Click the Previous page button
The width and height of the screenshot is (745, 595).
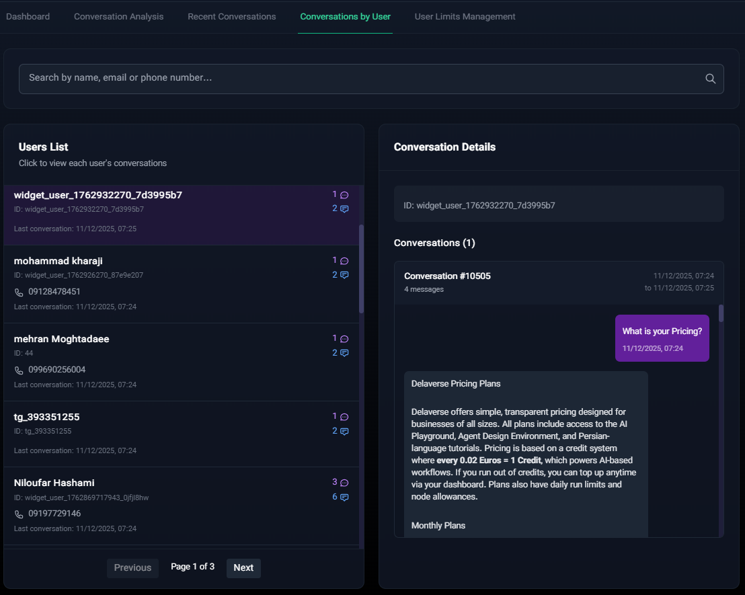click(132, 567)
